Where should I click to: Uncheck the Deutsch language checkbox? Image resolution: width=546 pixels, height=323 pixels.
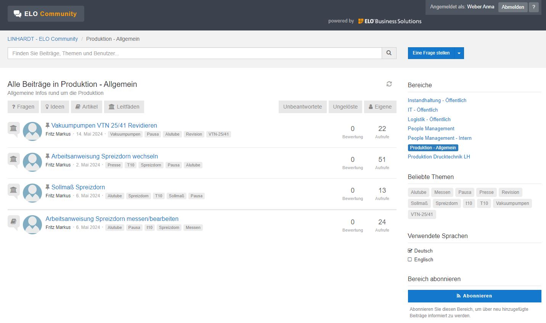(x=410, y=251)
